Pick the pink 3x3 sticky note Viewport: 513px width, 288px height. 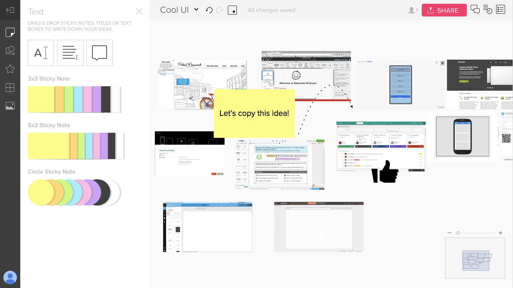coord(88,99)
